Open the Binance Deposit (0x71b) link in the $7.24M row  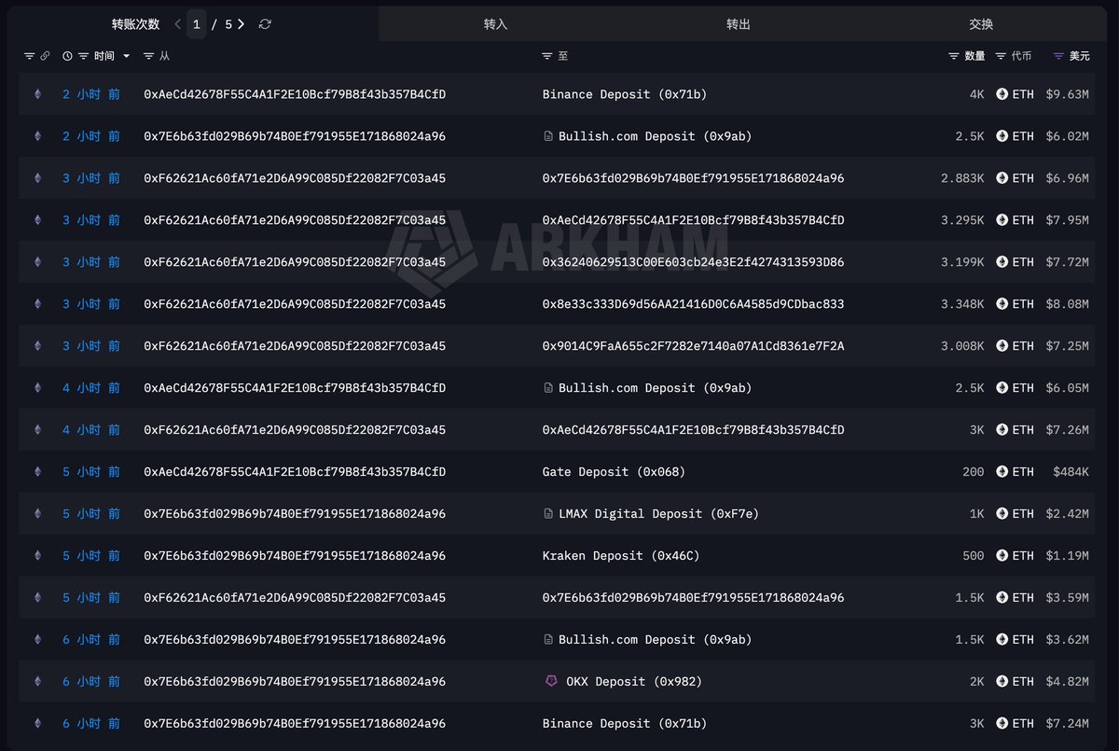[x=625, y=724]
